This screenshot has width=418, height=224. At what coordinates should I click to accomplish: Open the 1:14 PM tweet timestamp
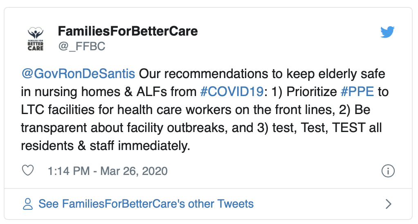108,171
